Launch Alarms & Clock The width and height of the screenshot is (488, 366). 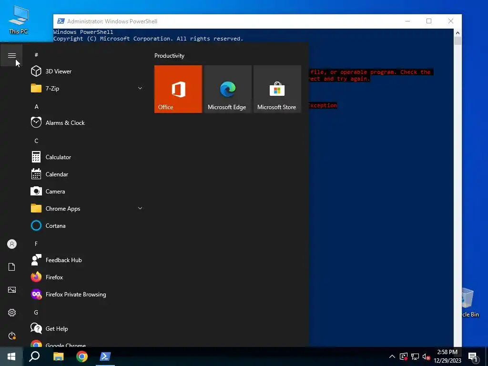[x=87, y=122]
